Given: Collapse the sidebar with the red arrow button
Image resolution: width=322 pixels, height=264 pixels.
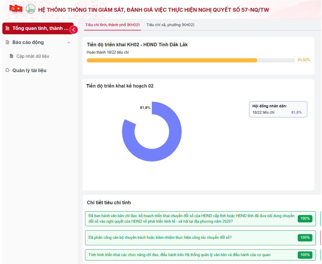Looking at the screenshot, I should 74,30.
